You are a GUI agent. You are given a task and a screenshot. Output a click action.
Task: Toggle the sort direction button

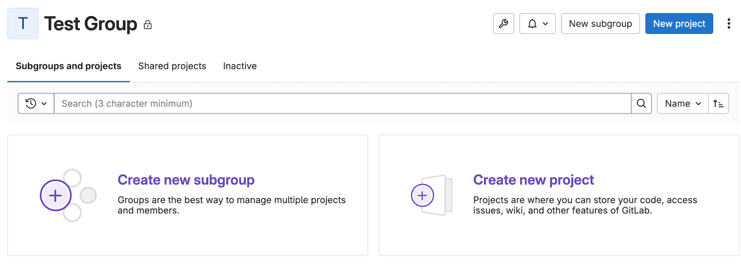tap(718, 103)
